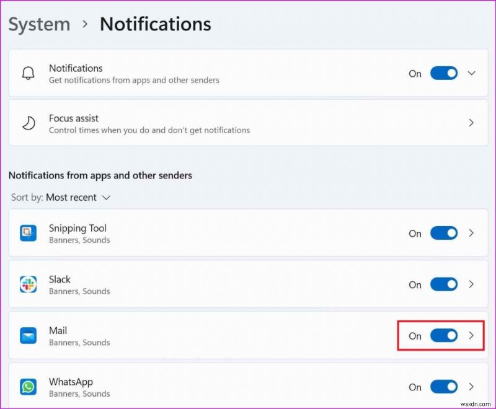Disable Slack notifications
496x409 pixels.
[x=444, y=284]
